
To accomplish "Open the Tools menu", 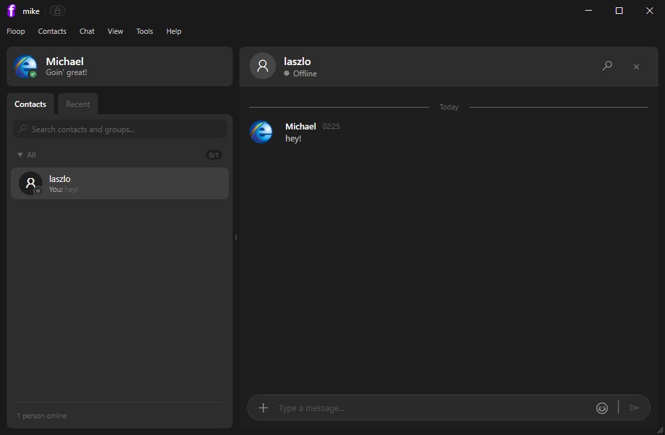I will pyautogui.click(x=144, y=31).
